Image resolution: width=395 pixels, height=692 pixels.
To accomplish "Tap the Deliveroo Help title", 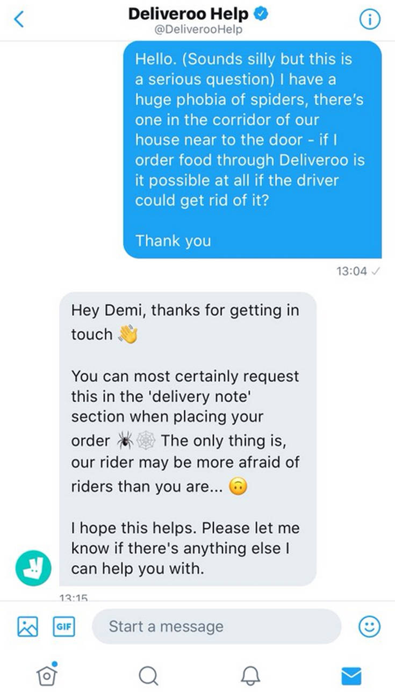I will pos(189,15).
